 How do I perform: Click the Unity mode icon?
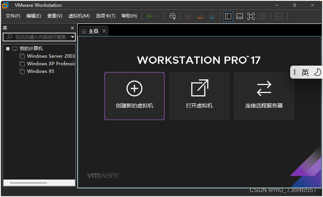coord(262,16)
